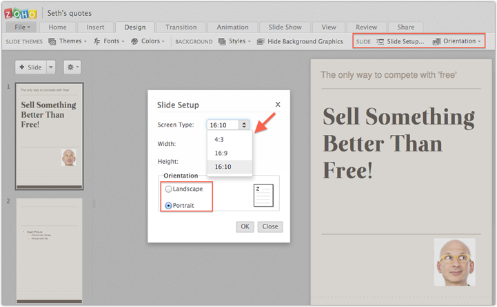Screen dimensions: 497x307
Task: Choose 16:10 from the Screen Type list
Action: 230,167
